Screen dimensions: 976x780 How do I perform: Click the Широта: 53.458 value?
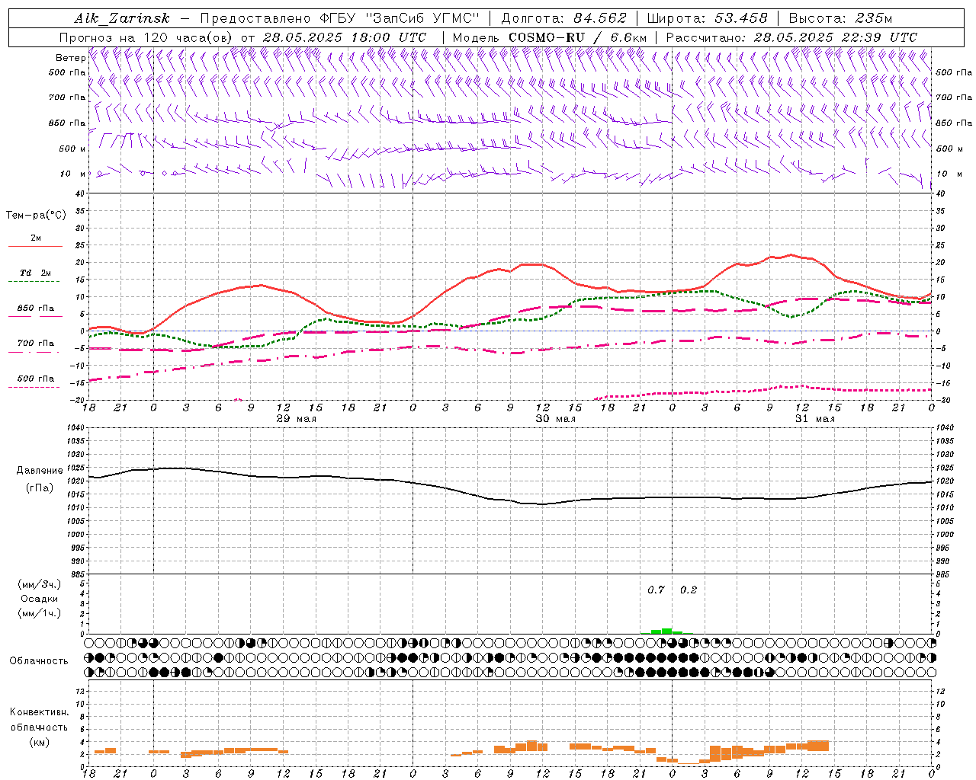[x=707, y=18]
